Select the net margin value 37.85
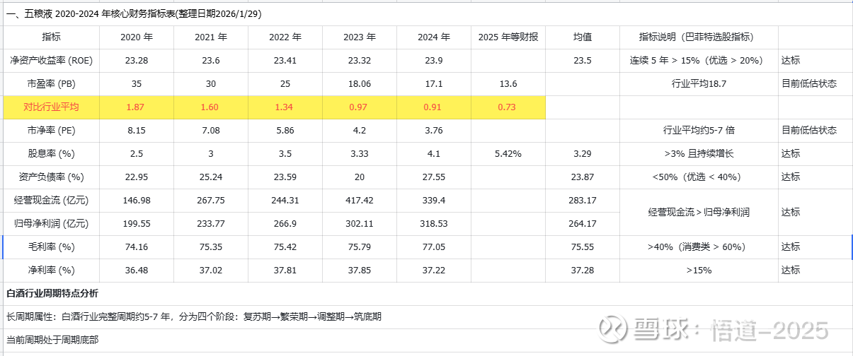The image size is (853, 356). [x=360, y=271]
